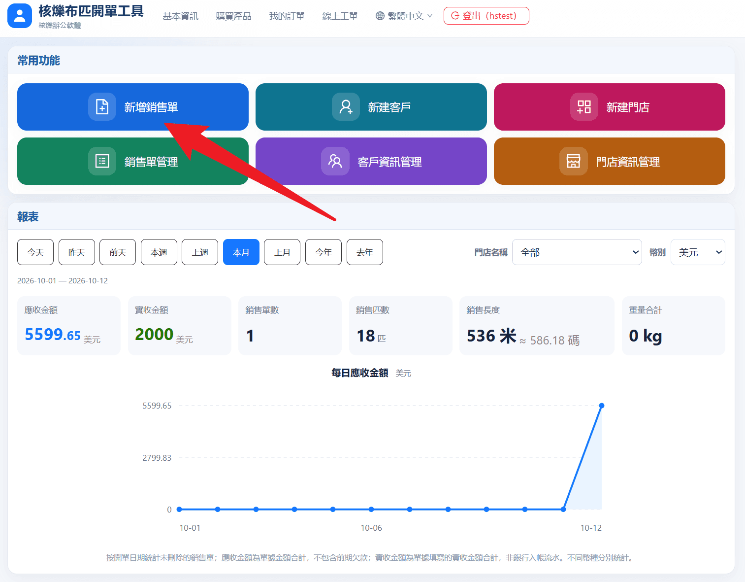Switch report to 今年
The image size is (745, 582).
pos(324,252)
